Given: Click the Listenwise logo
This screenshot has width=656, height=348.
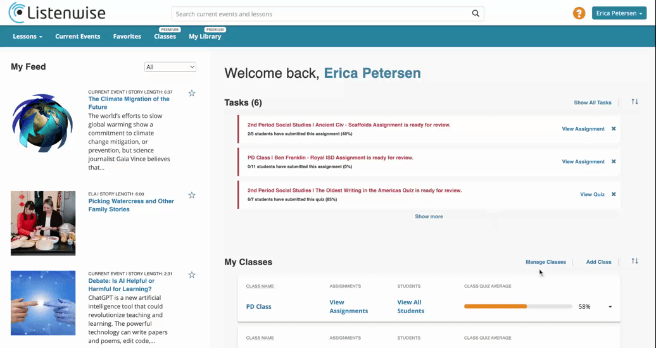Looking at the screenshot, I should [x=58, y=13].
